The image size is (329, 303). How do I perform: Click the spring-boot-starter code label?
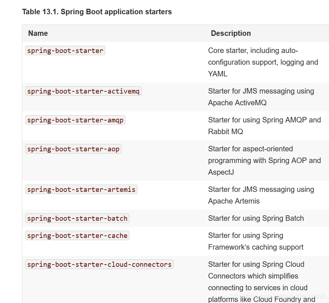65,50
